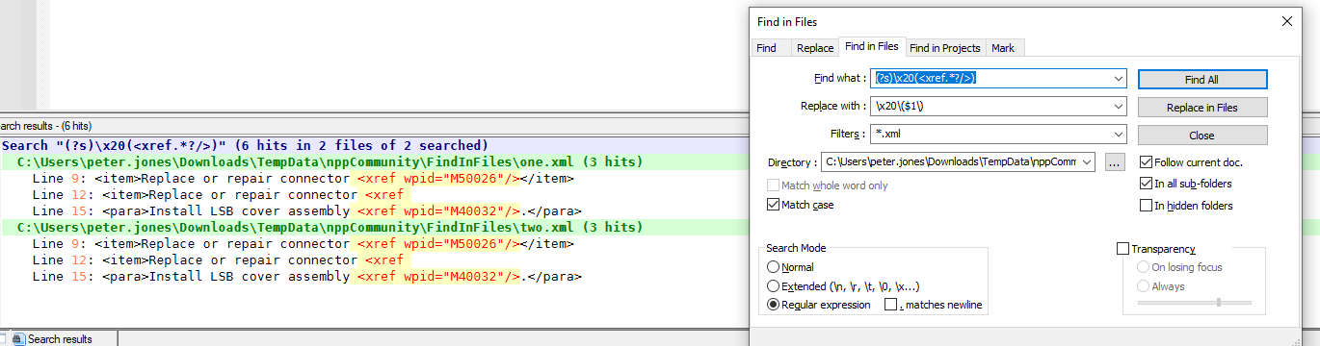Click the Find All button
1320x346 pixels.
pos(1202,79)
